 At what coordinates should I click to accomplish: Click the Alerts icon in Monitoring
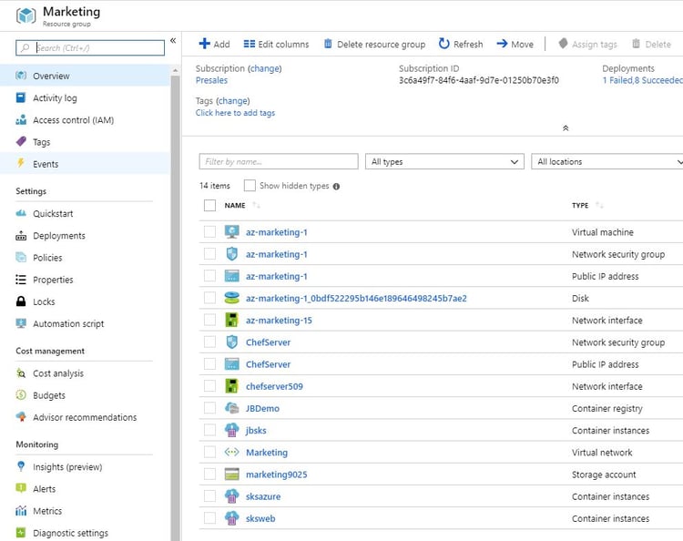click(x=20, y=488)
